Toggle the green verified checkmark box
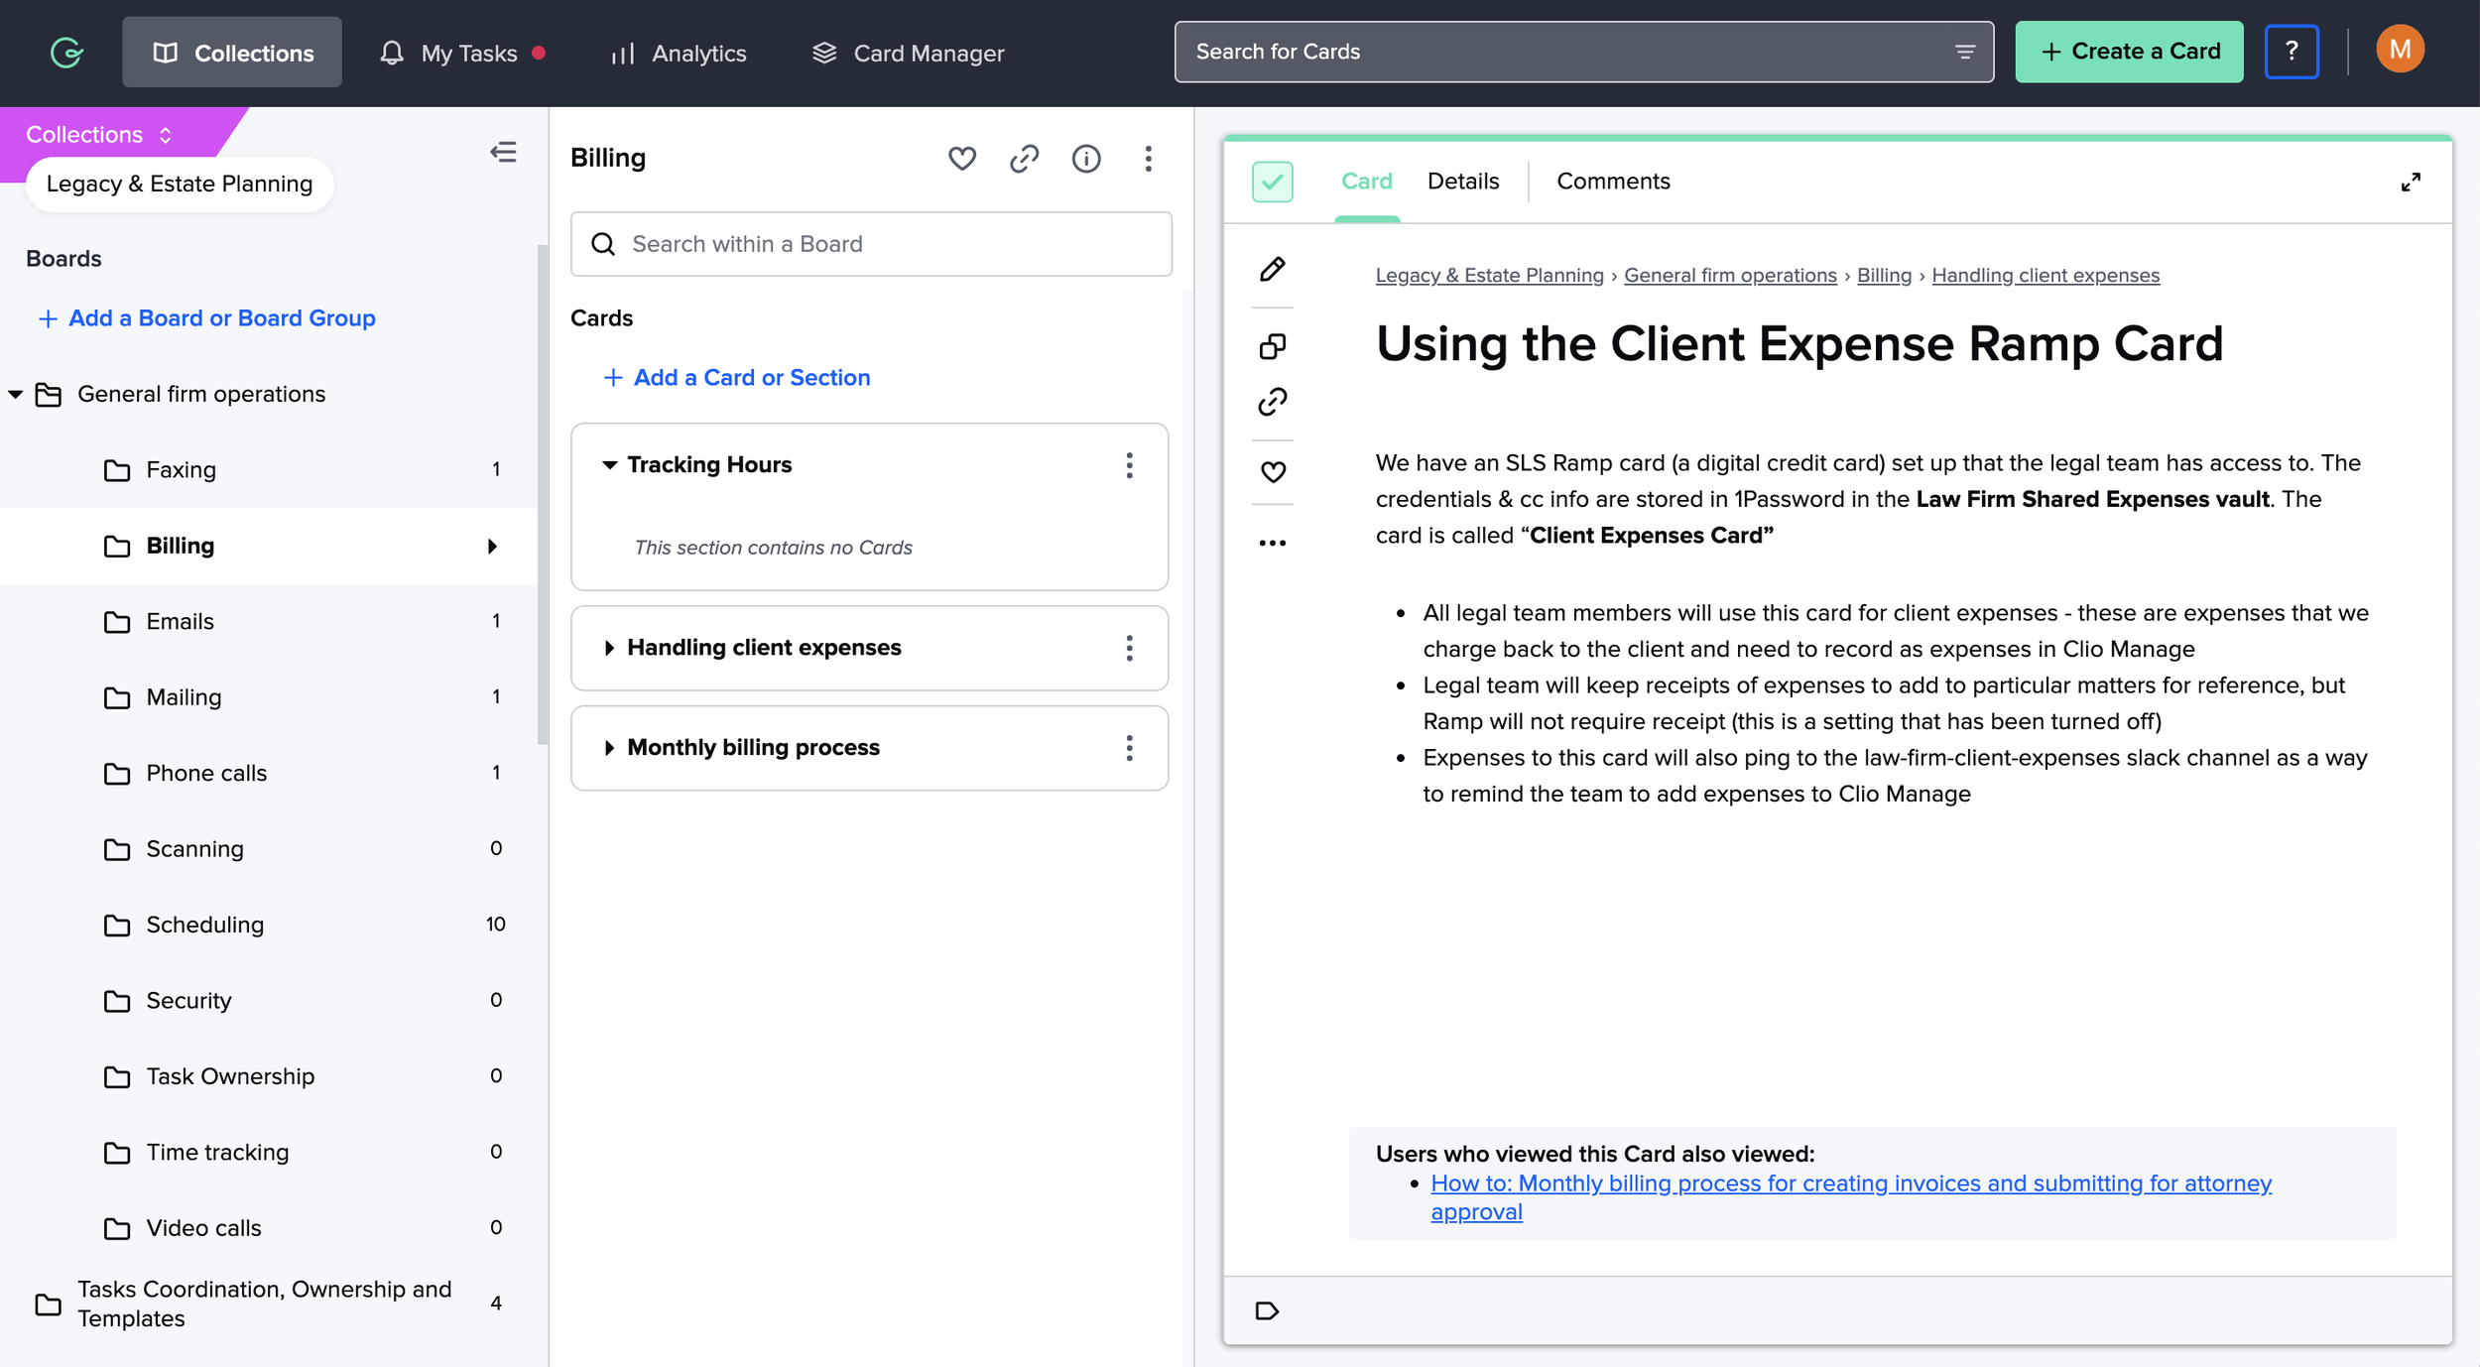Viewport: 2480px width, 1367px height. coord(1272,182)
